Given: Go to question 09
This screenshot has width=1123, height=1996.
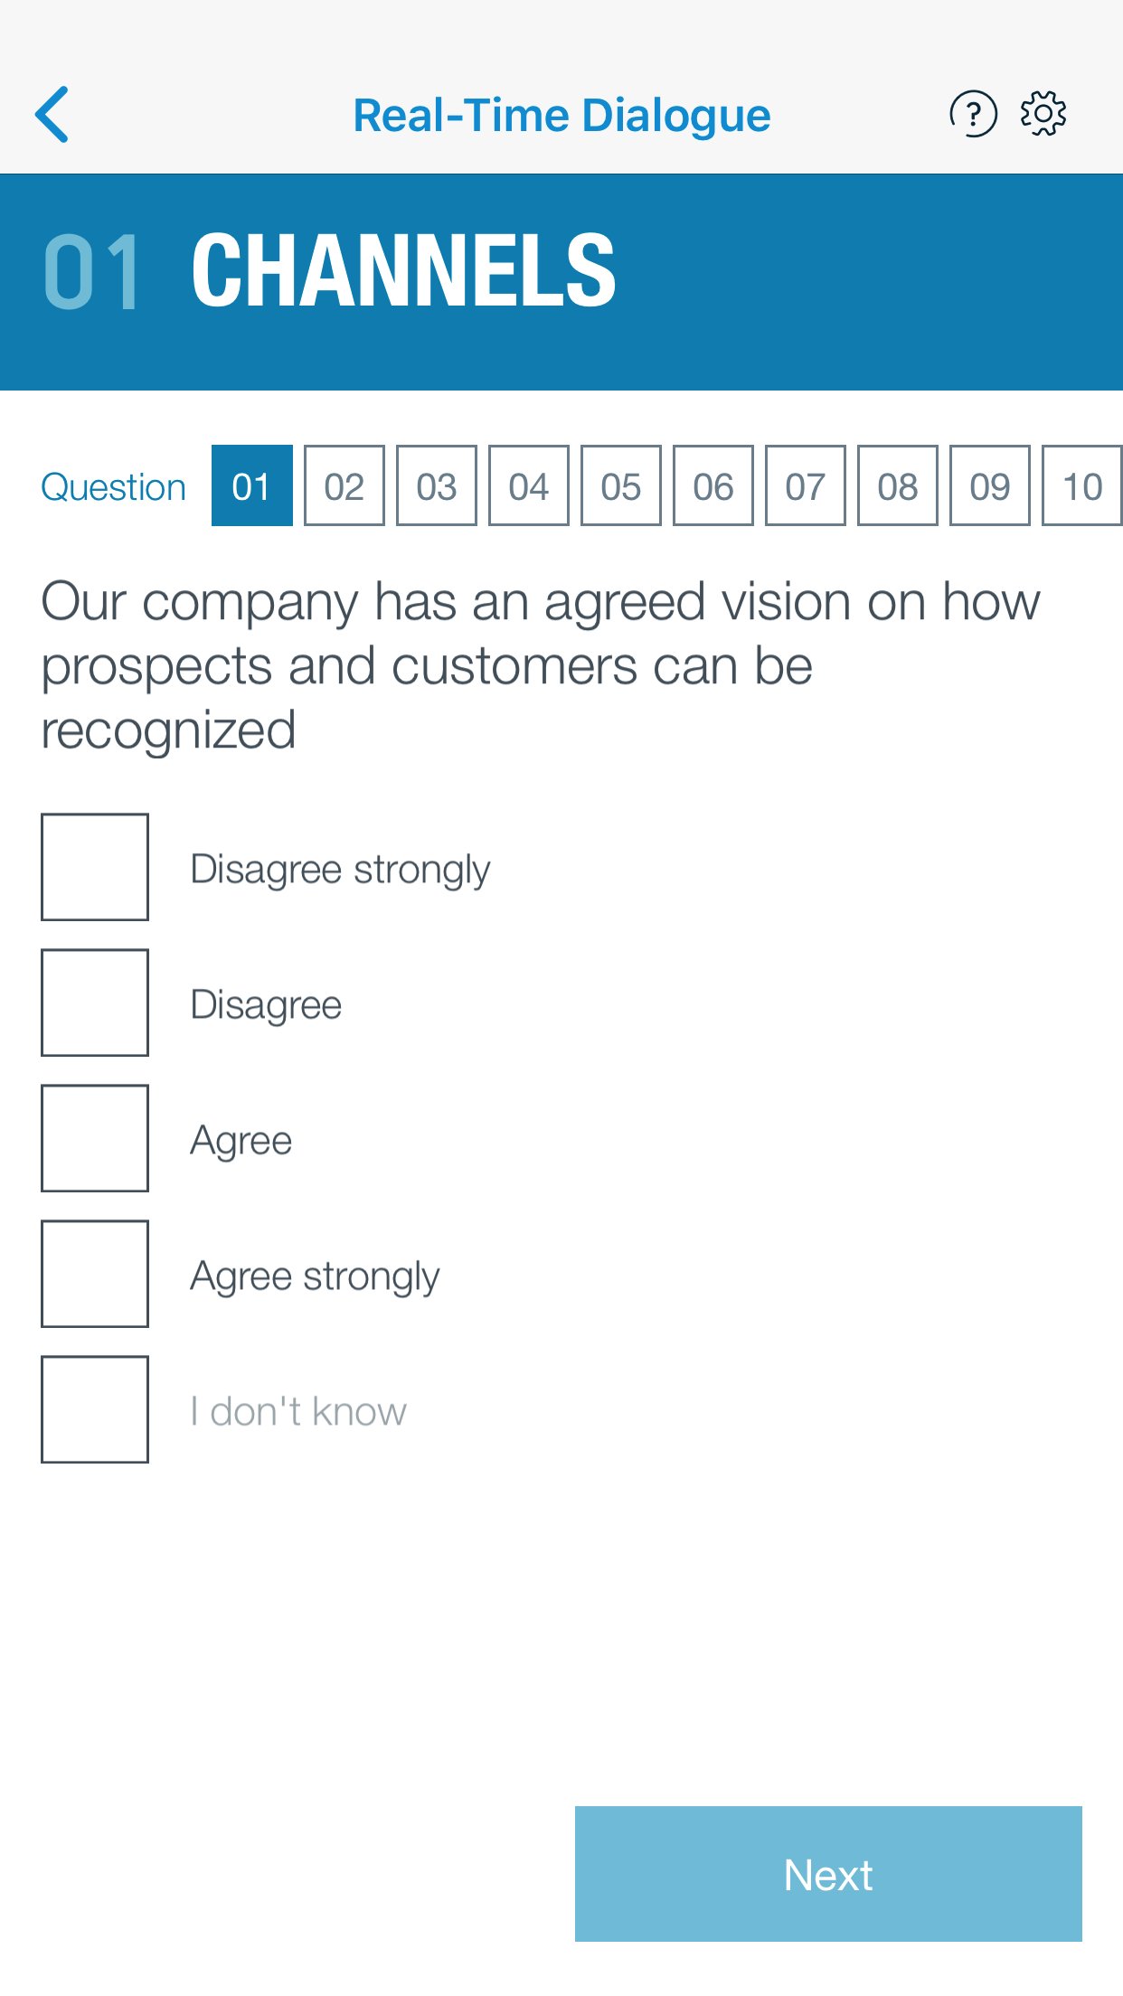Looking at the screenshot, I should coord(990,485).
